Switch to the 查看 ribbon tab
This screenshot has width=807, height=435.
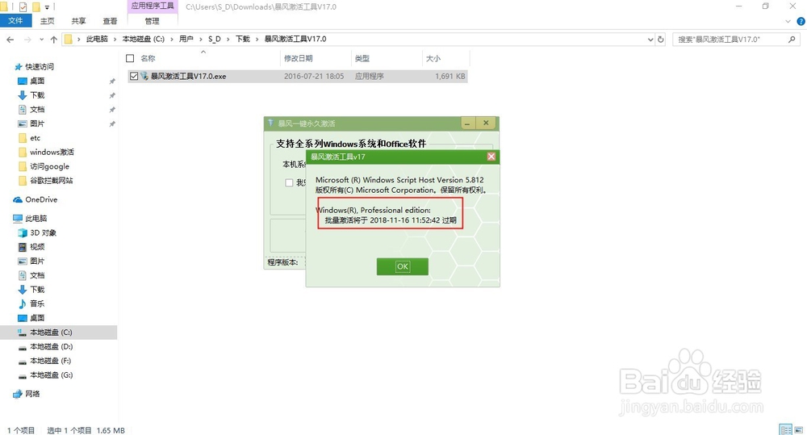[110, 21]
